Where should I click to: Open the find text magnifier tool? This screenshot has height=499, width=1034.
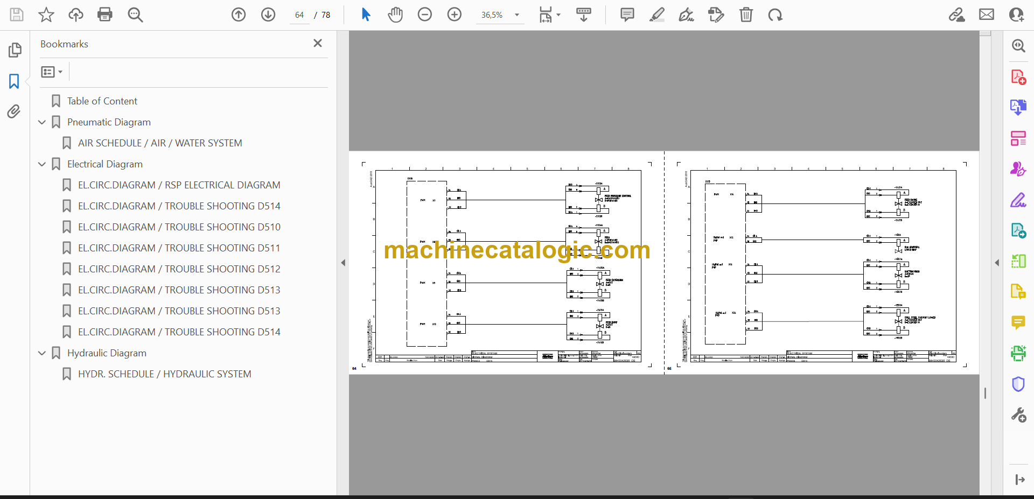tap(135, 15)
